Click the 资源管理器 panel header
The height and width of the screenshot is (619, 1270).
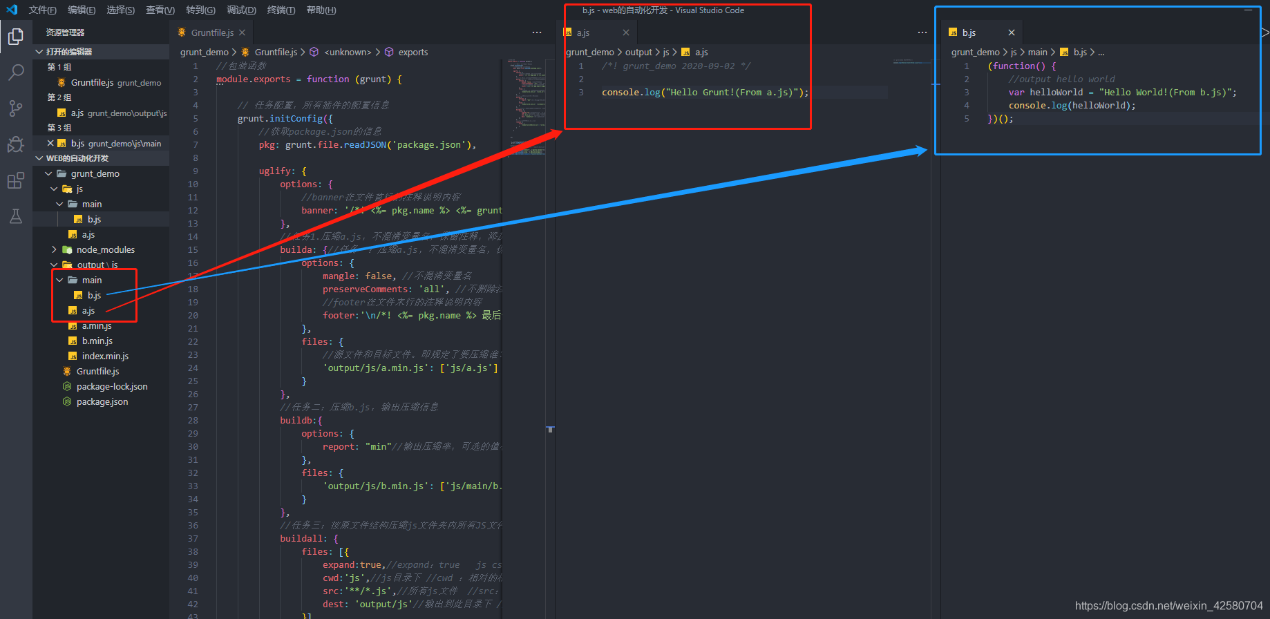[x=65, y=32]
